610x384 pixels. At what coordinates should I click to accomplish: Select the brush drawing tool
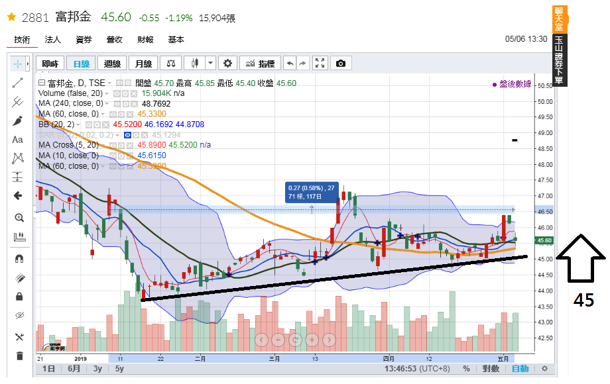pyautogui.click(x=18, y=120)
